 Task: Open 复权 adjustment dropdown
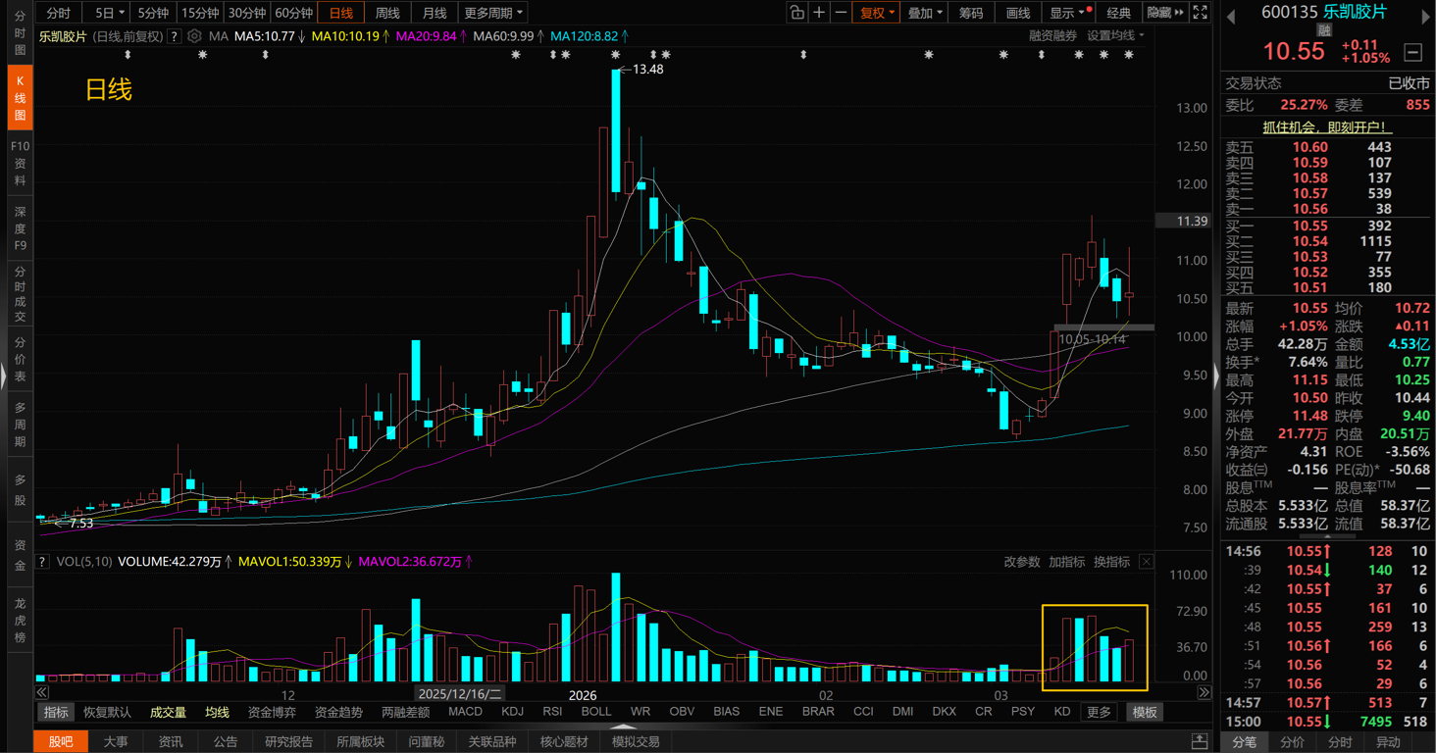click(877, 13)
